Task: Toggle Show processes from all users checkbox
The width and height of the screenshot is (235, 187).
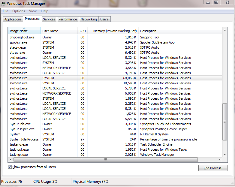Action: (10, 167)
